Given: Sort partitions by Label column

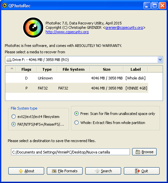Looking at the screenshot, I should pos(136,69).
